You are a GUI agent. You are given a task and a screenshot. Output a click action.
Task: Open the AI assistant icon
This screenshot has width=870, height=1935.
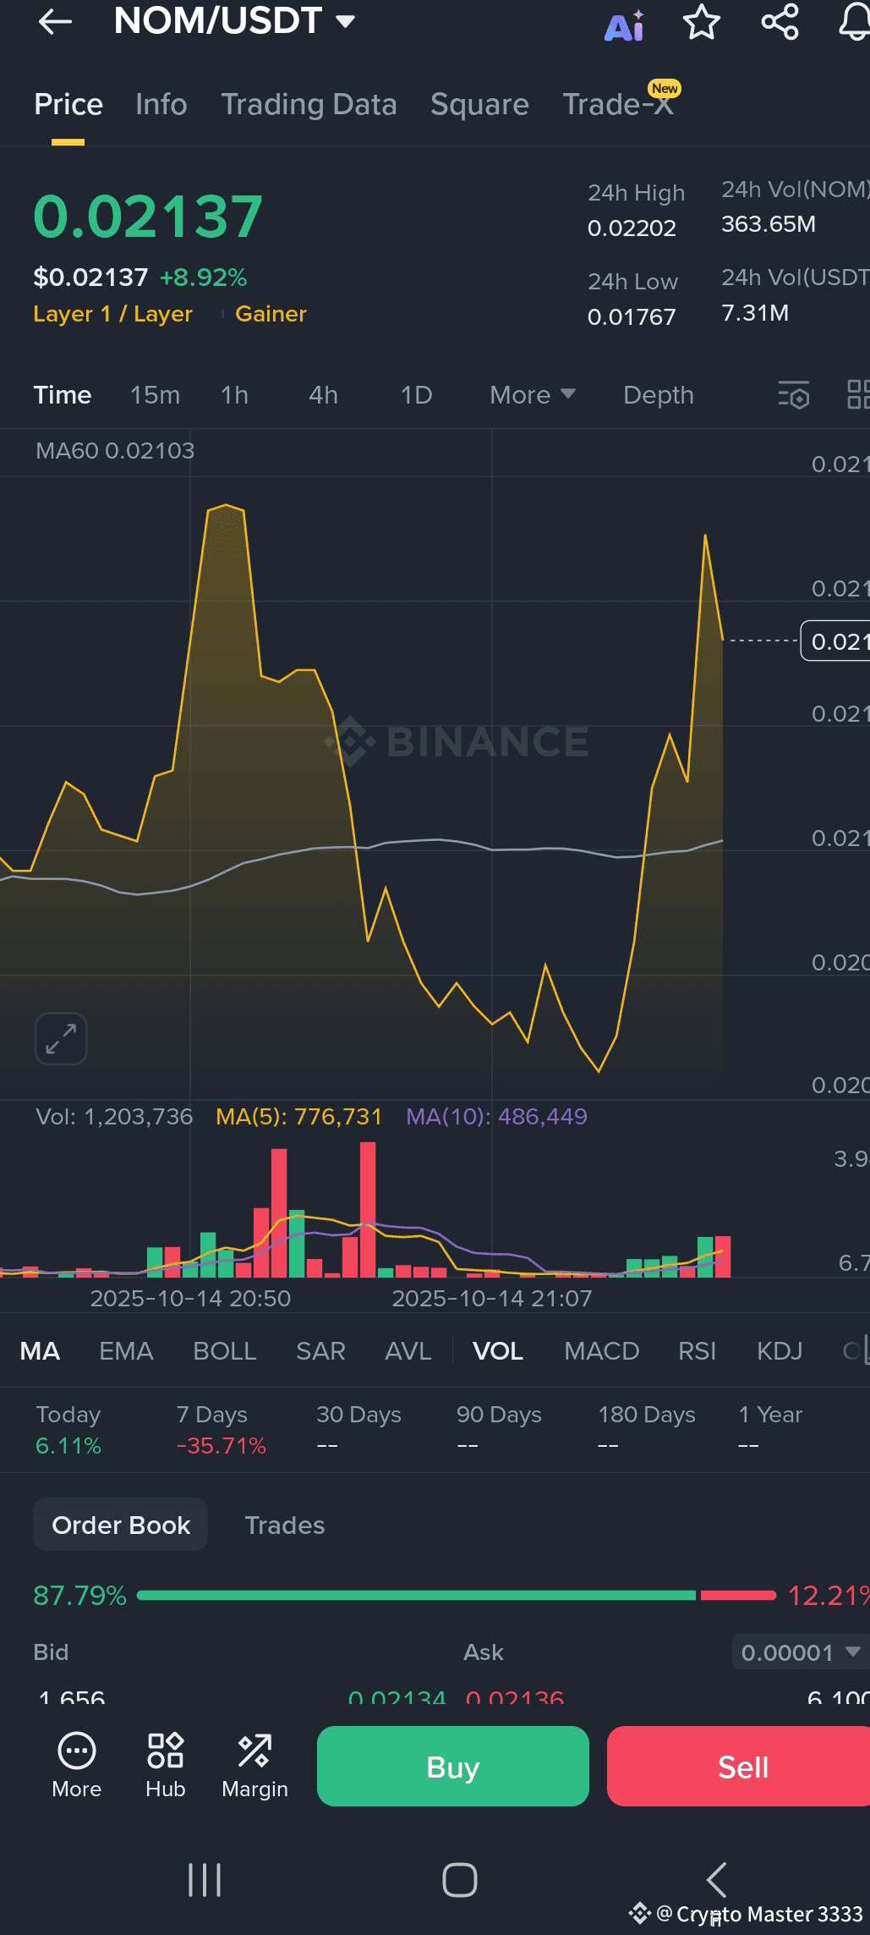pyautogui.click(x=625, y=25)
